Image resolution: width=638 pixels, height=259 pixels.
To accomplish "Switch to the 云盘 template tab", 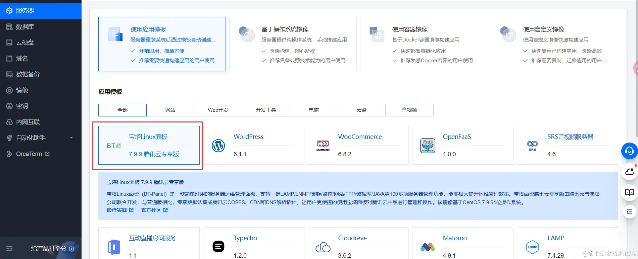I will pyautogui.click(x=361, y=110).
